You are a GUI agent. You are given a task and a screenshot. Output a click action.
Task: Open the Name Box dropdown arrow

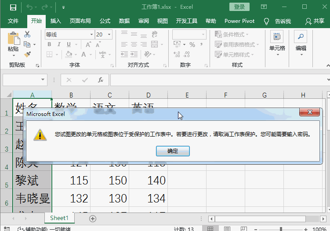43,80
